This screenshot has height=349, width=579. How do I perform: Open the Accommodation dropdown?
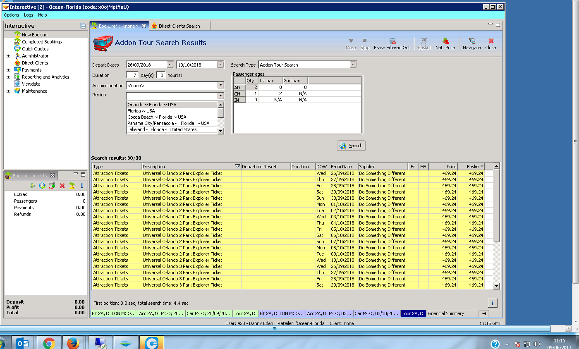220,86
